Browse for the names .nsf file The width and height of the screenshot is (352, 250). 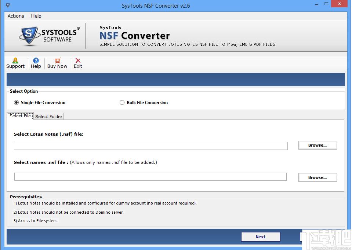pyautogui.click(x=317, y=177)
